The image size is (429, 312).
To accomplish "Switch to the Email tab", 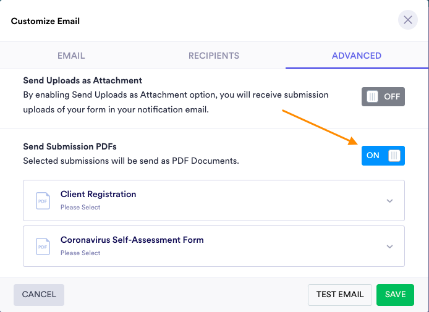I will (71, 56).
